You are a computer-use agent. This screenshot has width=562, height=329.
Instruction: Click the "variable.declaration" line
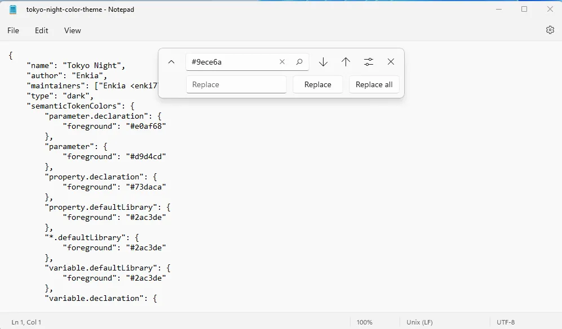tap(101, 298)
